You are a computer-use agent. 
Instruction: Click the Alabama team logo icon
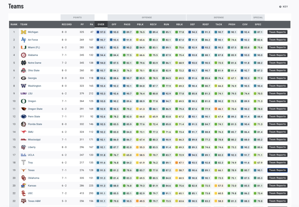click(x=23, y=55)
